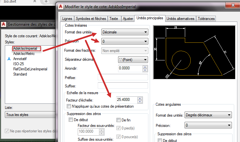Enable De début zero suppression for linear
The height and width of the screenshot is (142, 240).
(71, 120)
